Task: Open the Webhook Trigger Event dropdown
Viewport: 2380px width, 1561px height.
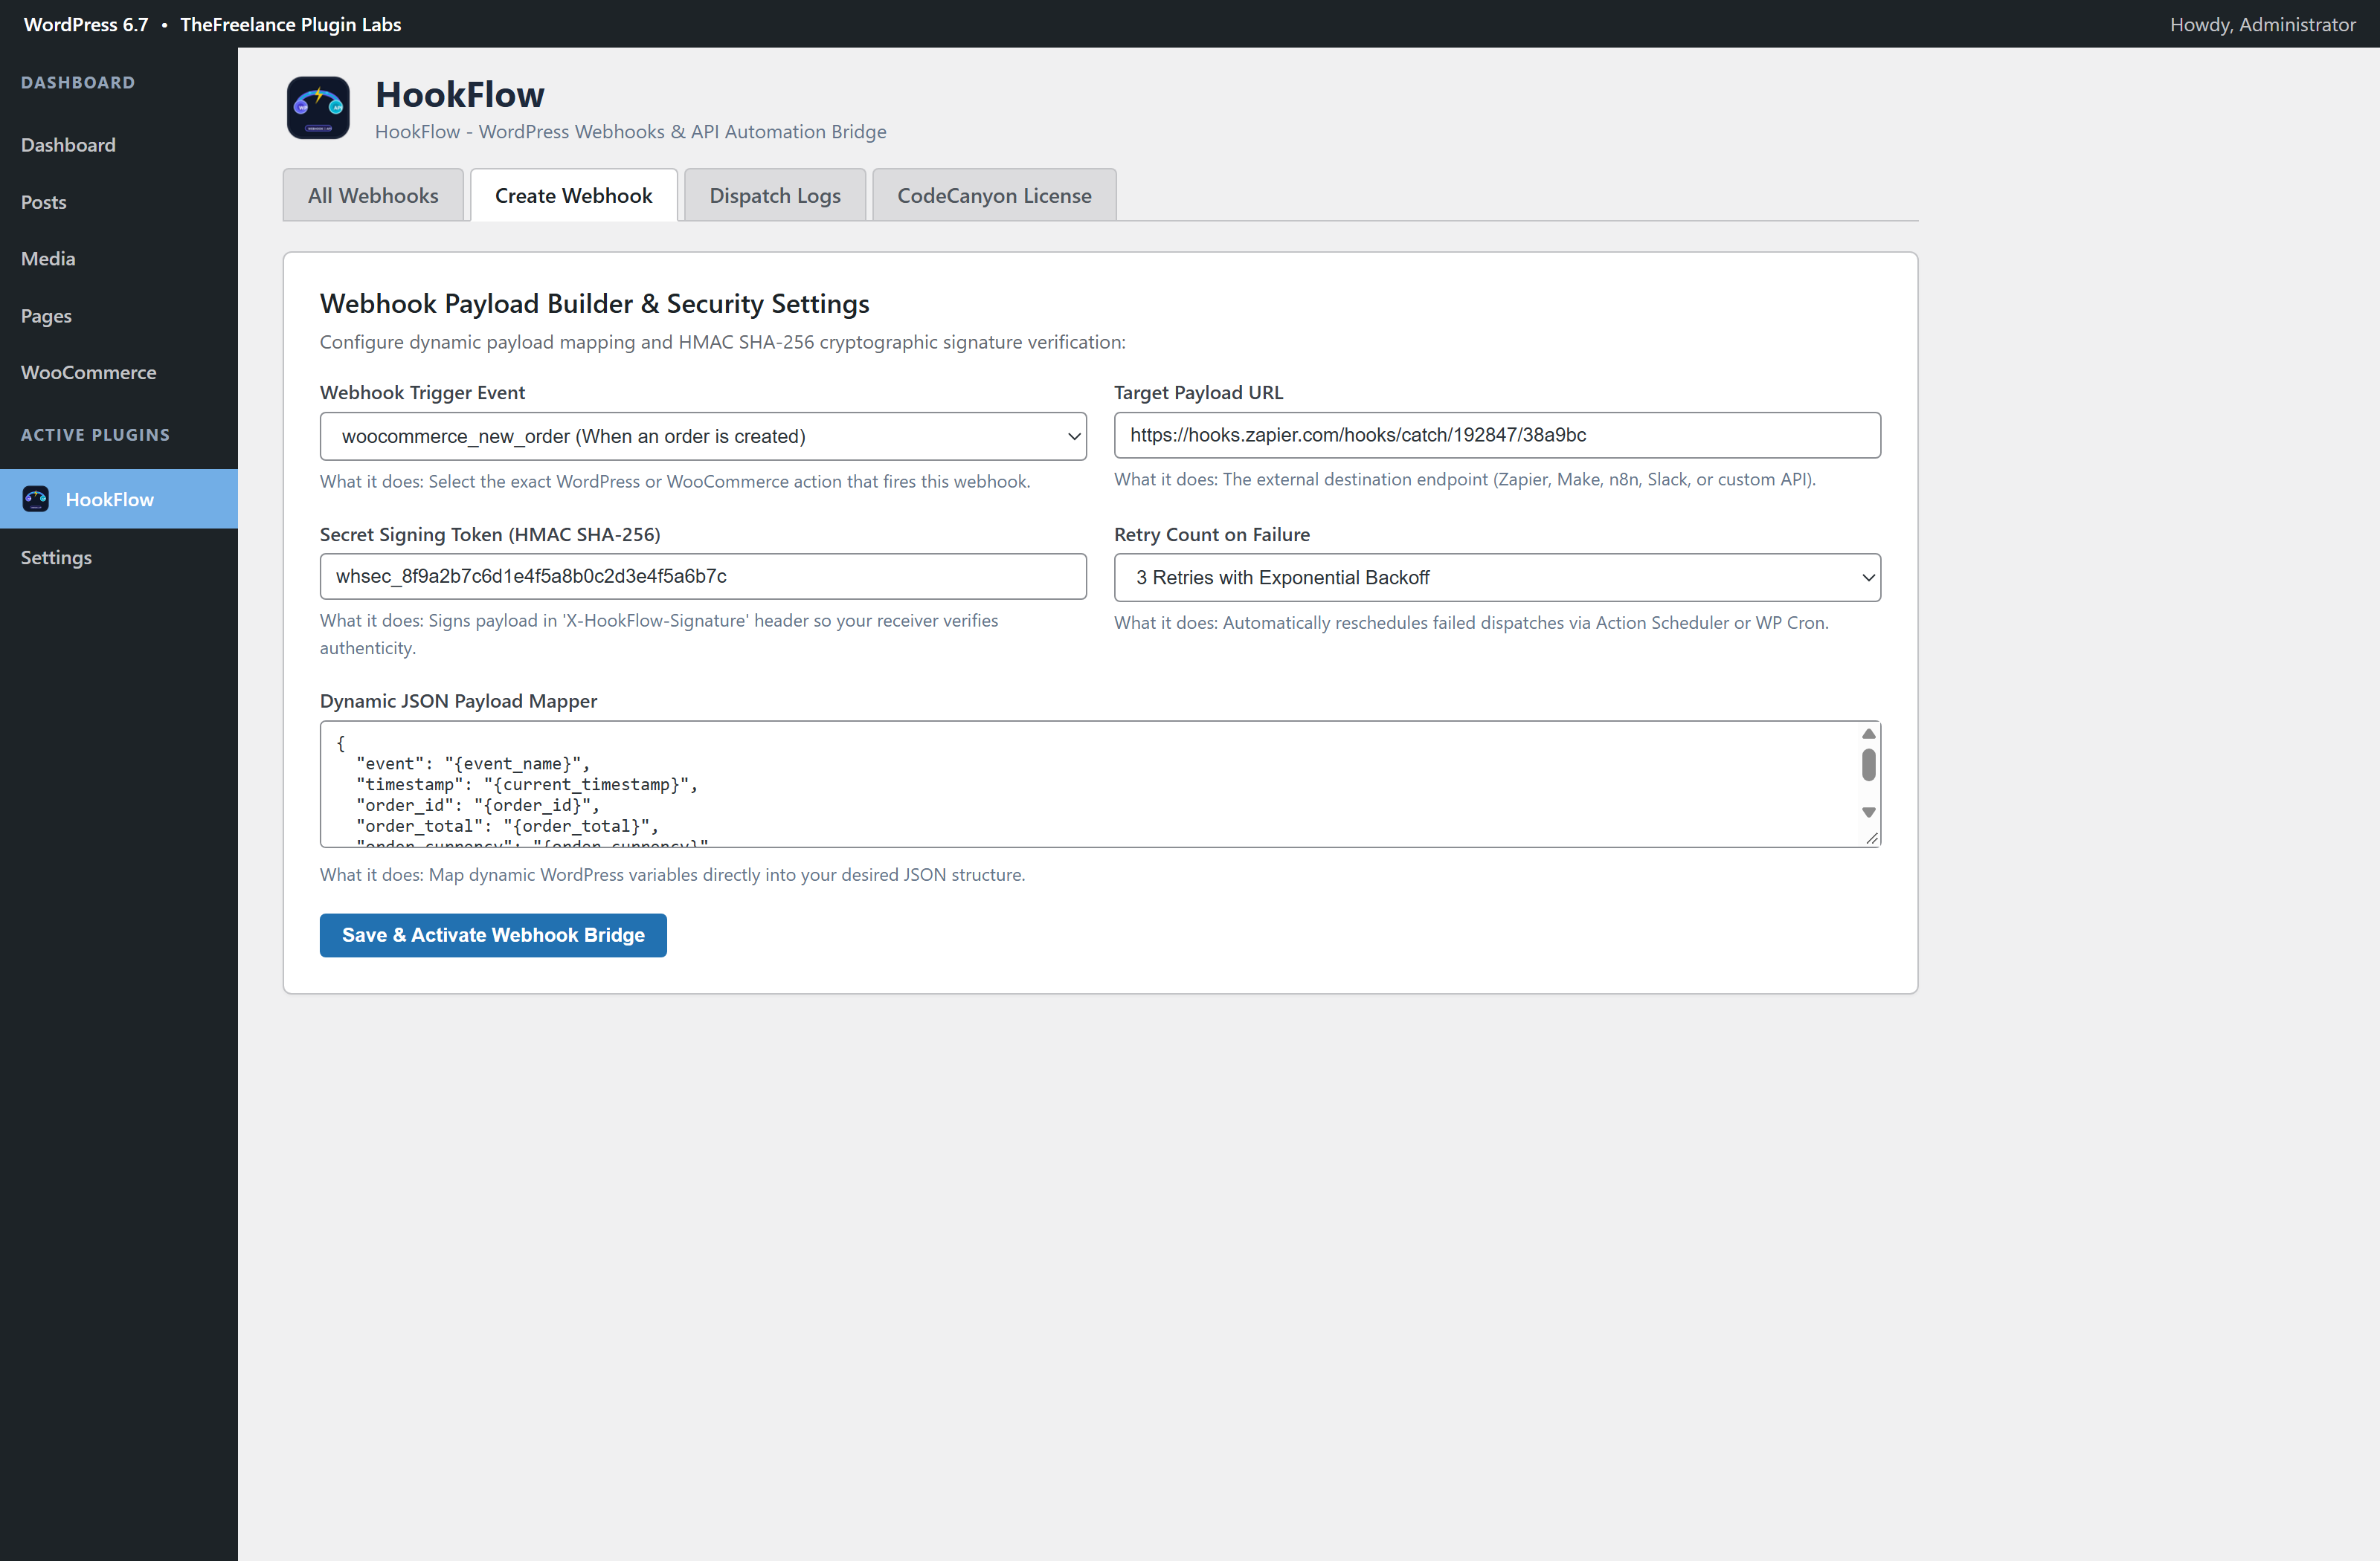Action: [703, 437]
